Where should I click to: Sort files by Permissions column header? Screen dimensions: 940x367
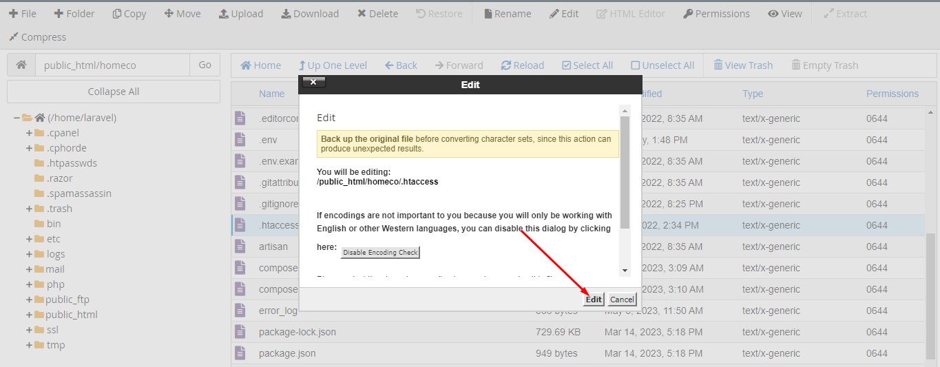click(x=892, y=94)
